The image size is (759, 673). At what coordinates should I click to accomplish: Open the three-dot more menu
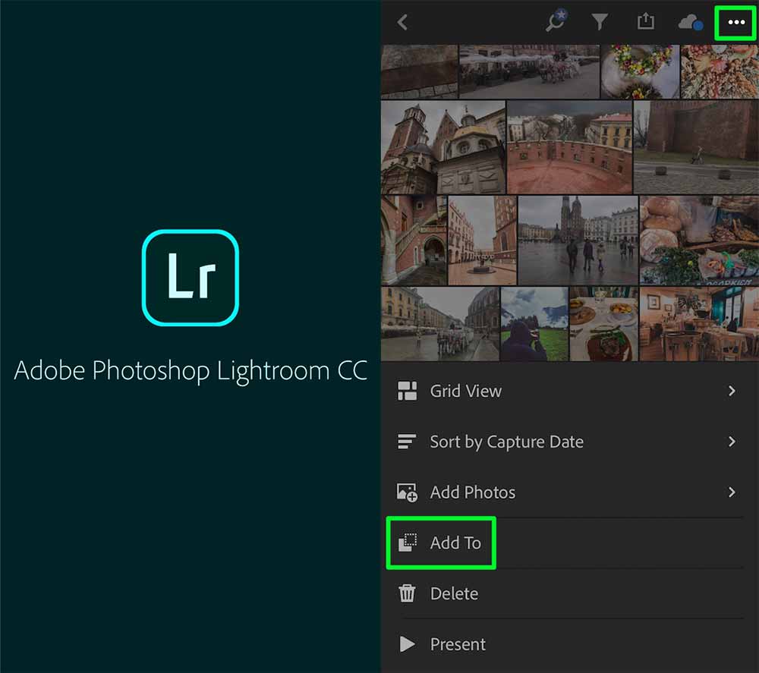pyautogui.click(x=736, y=22)
